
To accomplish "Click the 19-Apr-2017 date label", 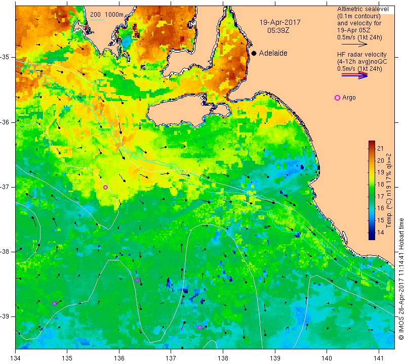I will click(280, 22).
